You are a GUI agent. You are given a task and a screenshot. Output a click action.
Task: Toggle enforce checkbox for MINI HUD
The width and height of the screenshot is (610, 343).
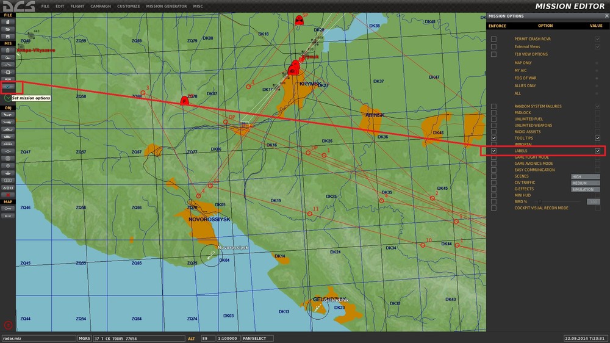(493, 195)
